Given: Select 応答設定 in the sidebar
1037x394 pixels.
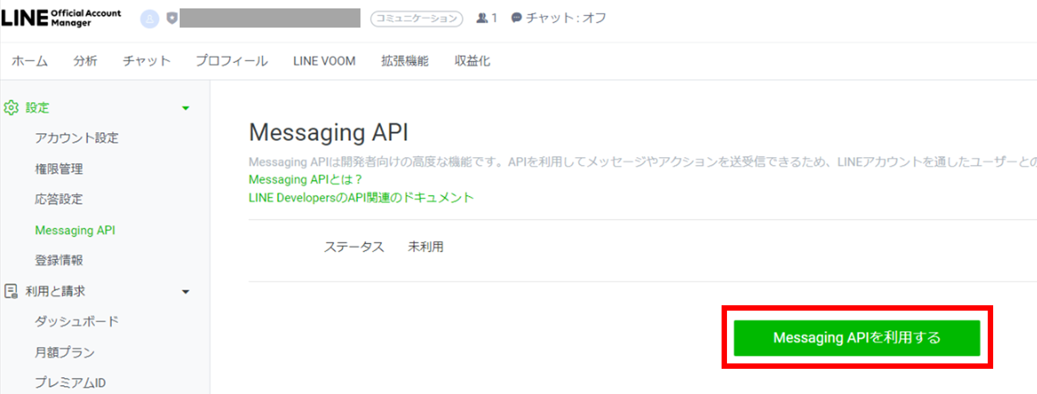Looking at the screenshot, I should [x=59, y=199].
